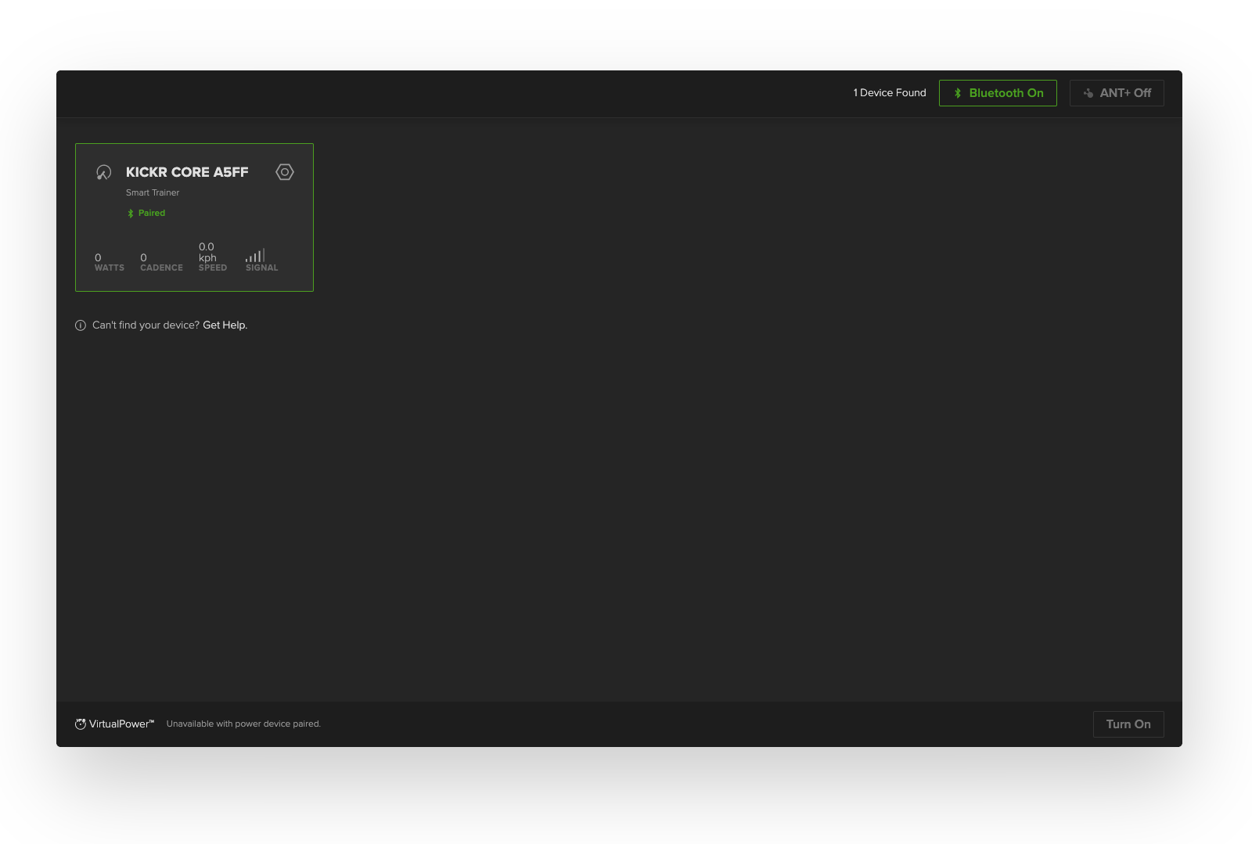Screen dimensions: 1252x844
Task: Select the KICKR CORE A5FF device name
Action: click(x=187, y=172)
